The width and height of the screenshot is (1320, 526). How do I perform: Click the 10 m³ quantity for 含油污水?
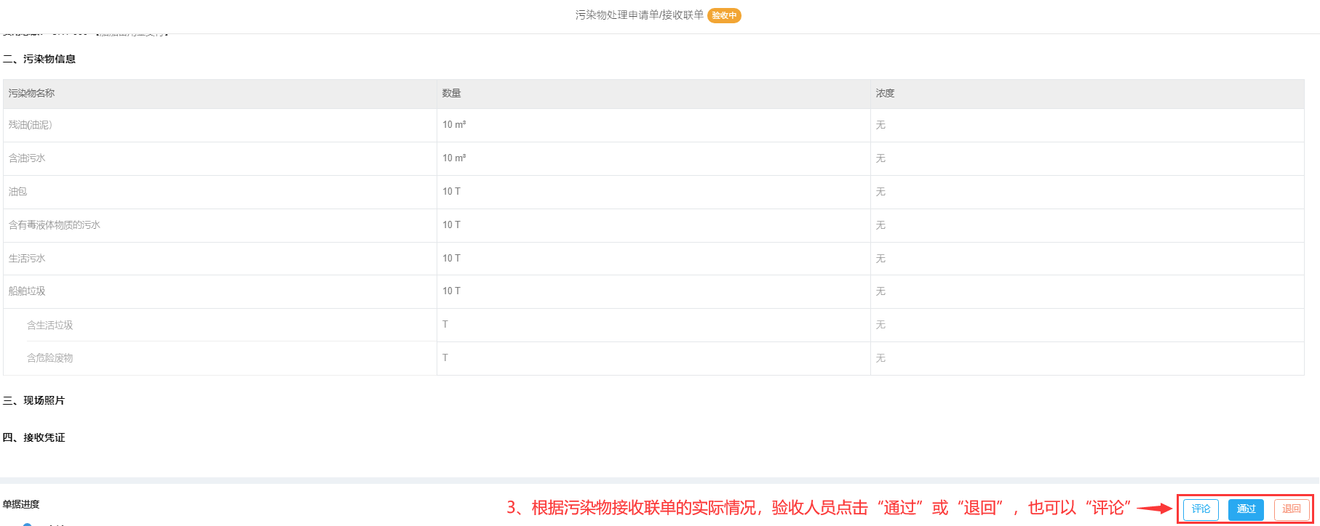coord(454,158)
